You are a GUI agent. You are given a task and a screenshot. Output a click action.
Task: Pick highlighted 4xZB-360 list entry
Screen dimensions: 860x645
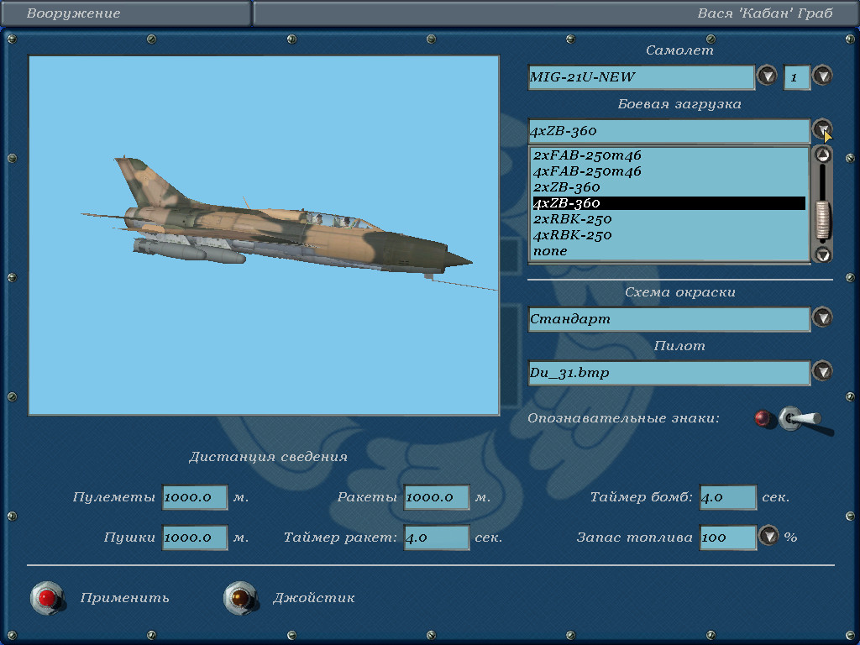point(669,203)
